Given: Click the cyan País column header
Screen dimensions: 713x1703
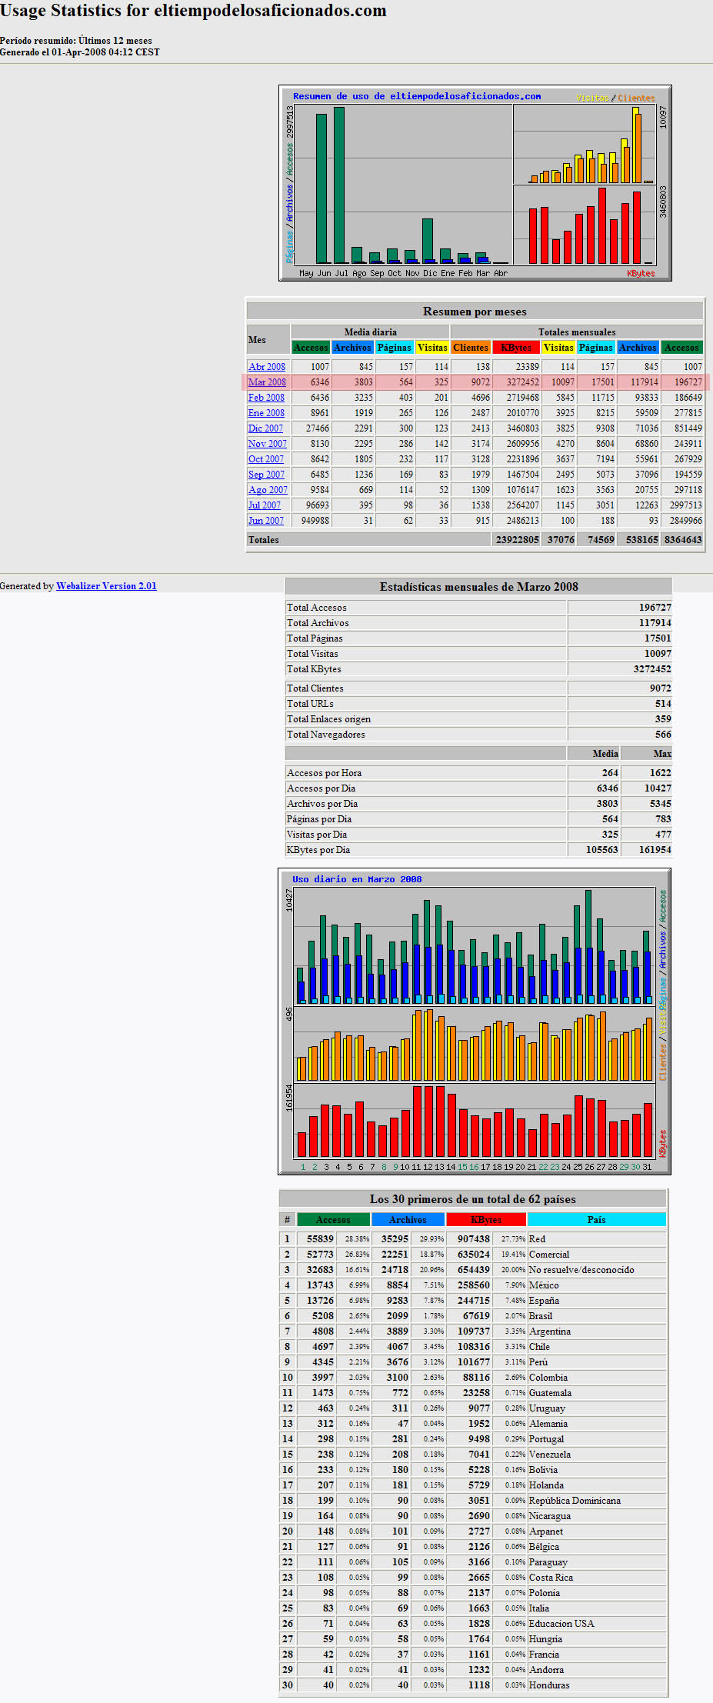Looking at the screenshot, I should click(596, 1220).
